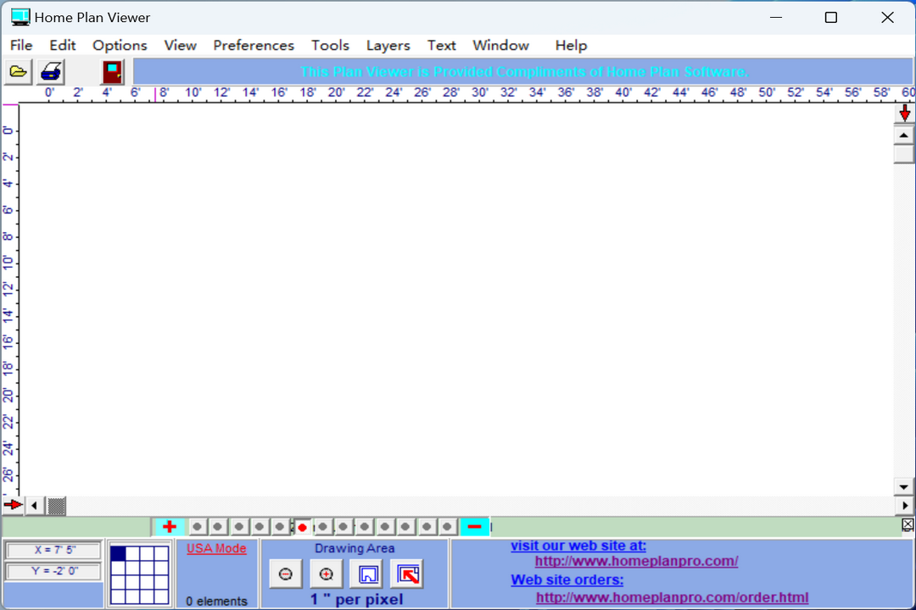Image resolution: width=916 pixels, height=610 pixels.
Task: Click the red door exit icon
Action: point(112,72)
